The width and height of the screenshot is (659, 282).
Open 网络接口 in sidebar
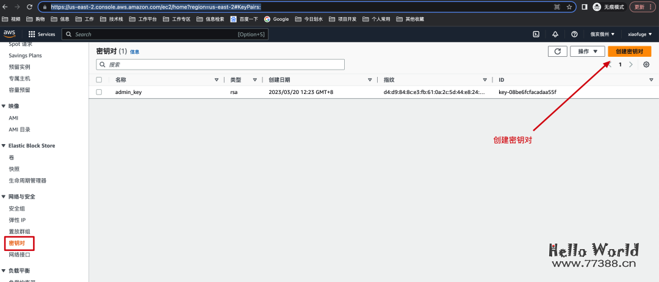[20, 255]
